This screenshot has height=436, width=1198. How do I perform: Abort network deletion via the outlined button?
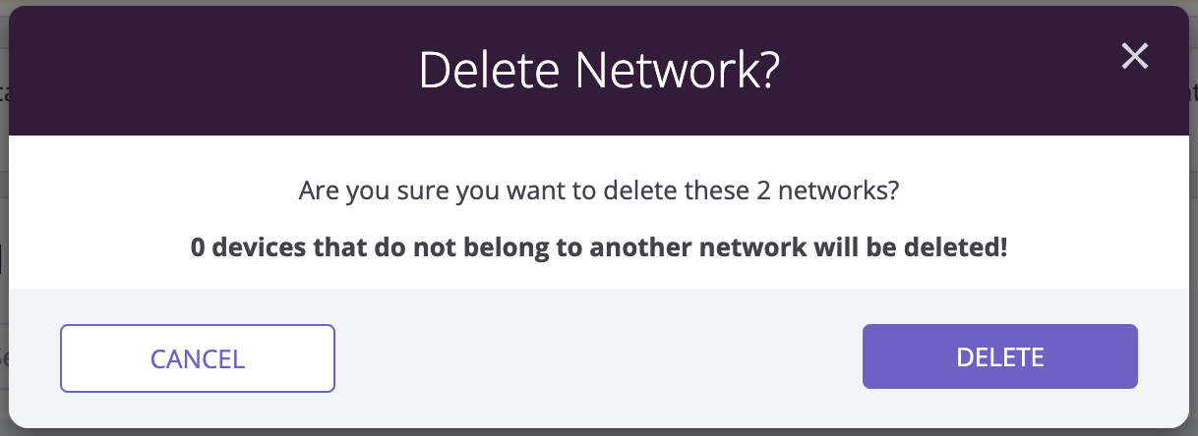point(198,358)
